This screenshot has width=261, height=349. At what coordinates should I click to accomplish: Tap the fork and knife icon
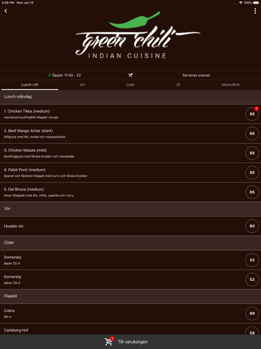coord(130,75)
